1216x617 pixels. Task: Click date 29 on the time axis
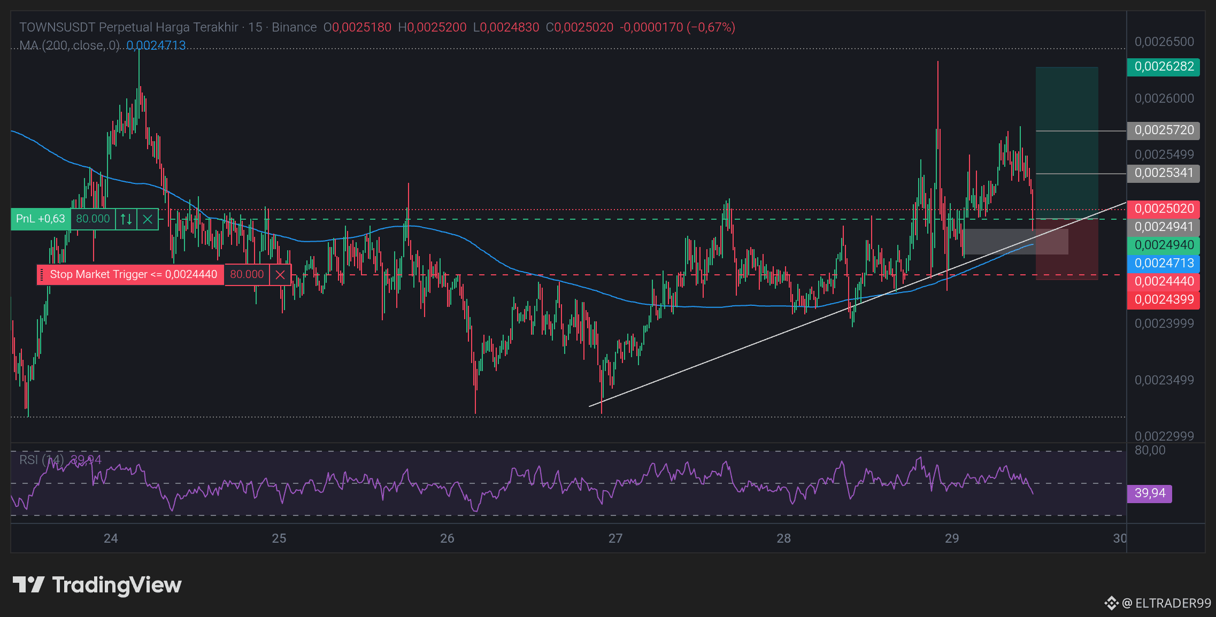(952, 538)
